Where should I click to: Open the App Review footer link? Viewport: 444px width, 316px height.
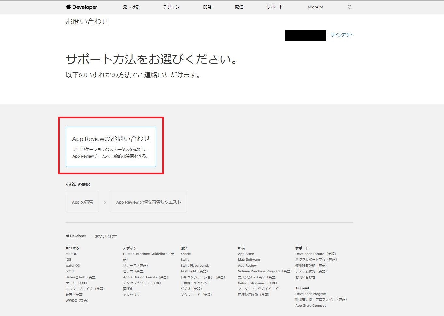click(x=247, y=266)
